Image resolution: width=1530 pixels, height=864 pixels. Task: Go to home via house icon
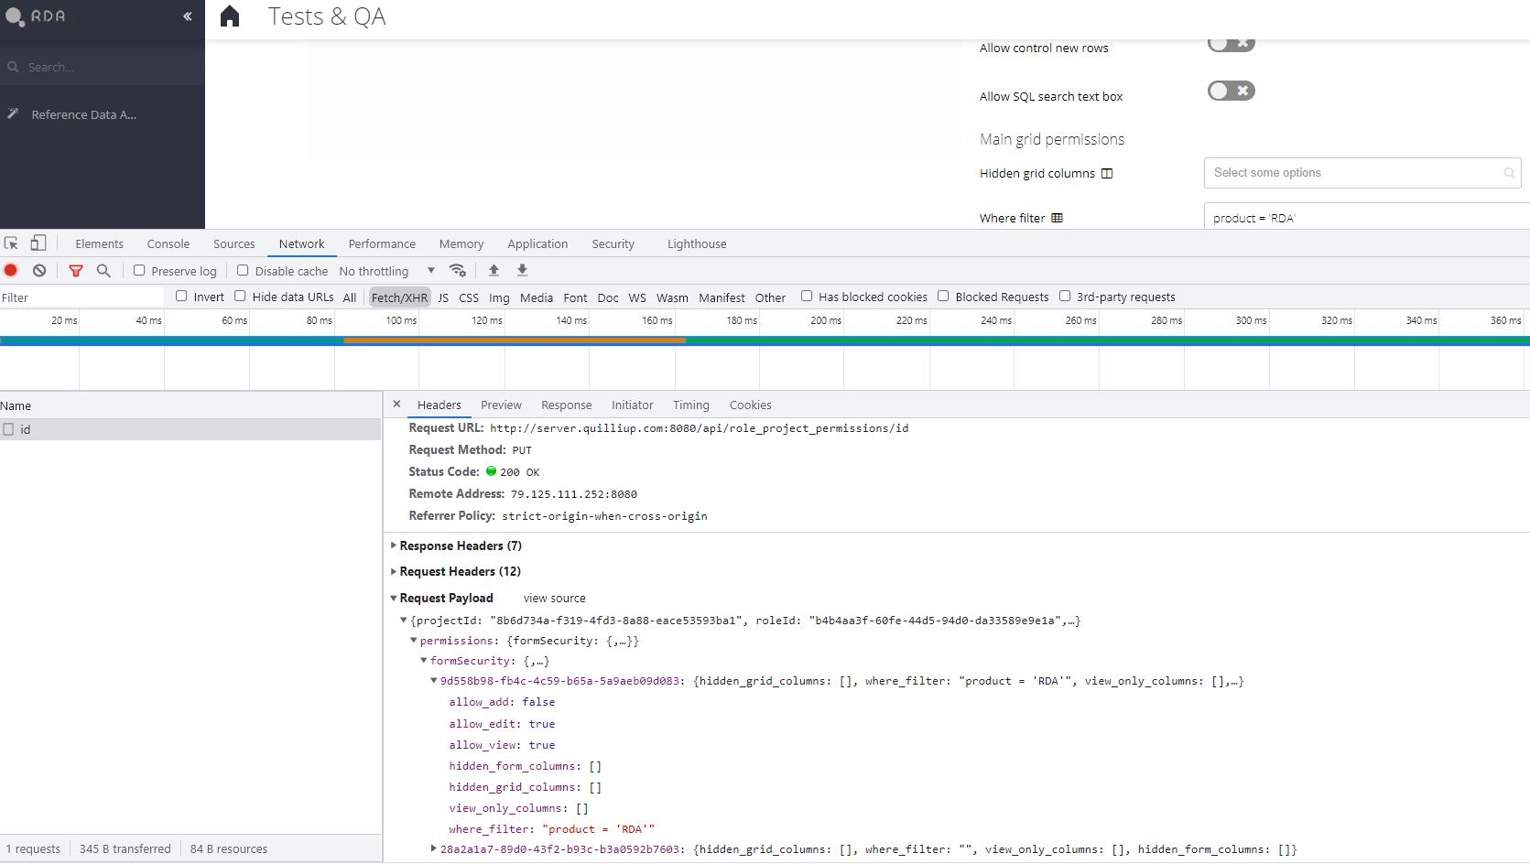click(230, 16)
